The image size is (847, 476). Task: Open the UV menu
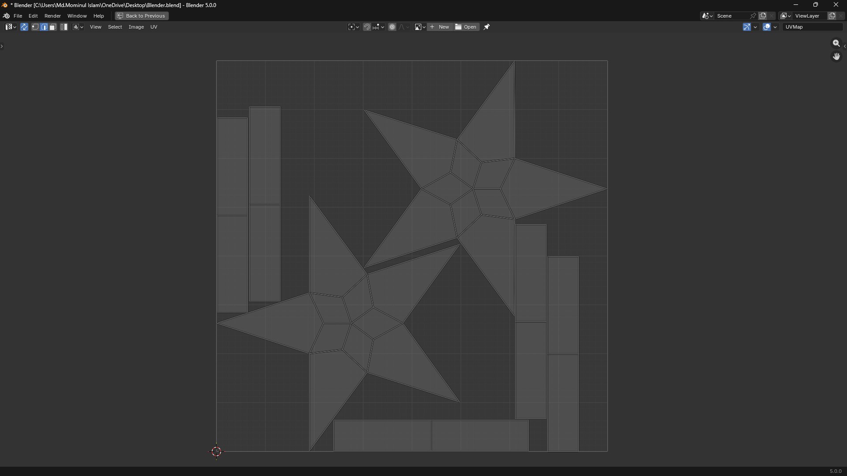154,27
